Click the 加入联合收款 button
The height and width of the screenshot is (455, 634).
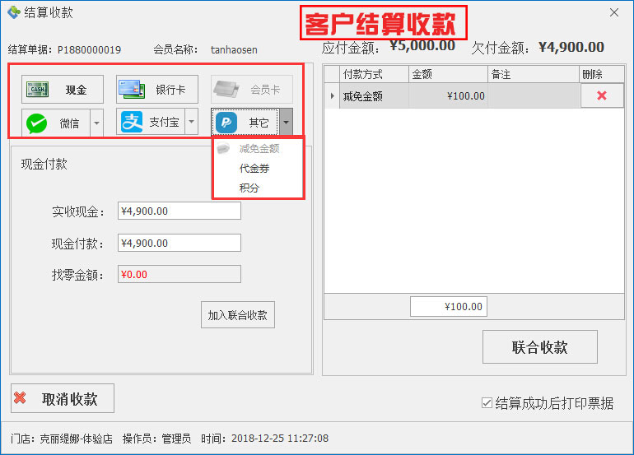coord(238,315)
